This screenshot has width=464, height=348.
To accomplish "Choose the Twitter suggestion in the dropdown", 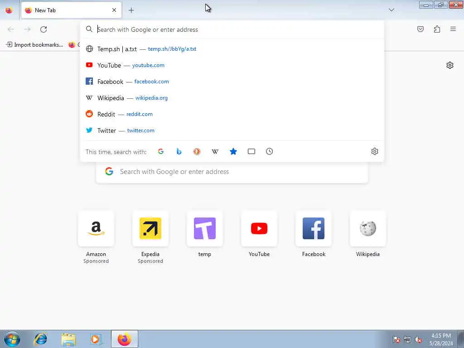I will [232, 130].
